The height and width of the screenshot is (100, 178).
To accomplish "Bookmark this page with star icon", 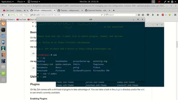I will [139, 15].
